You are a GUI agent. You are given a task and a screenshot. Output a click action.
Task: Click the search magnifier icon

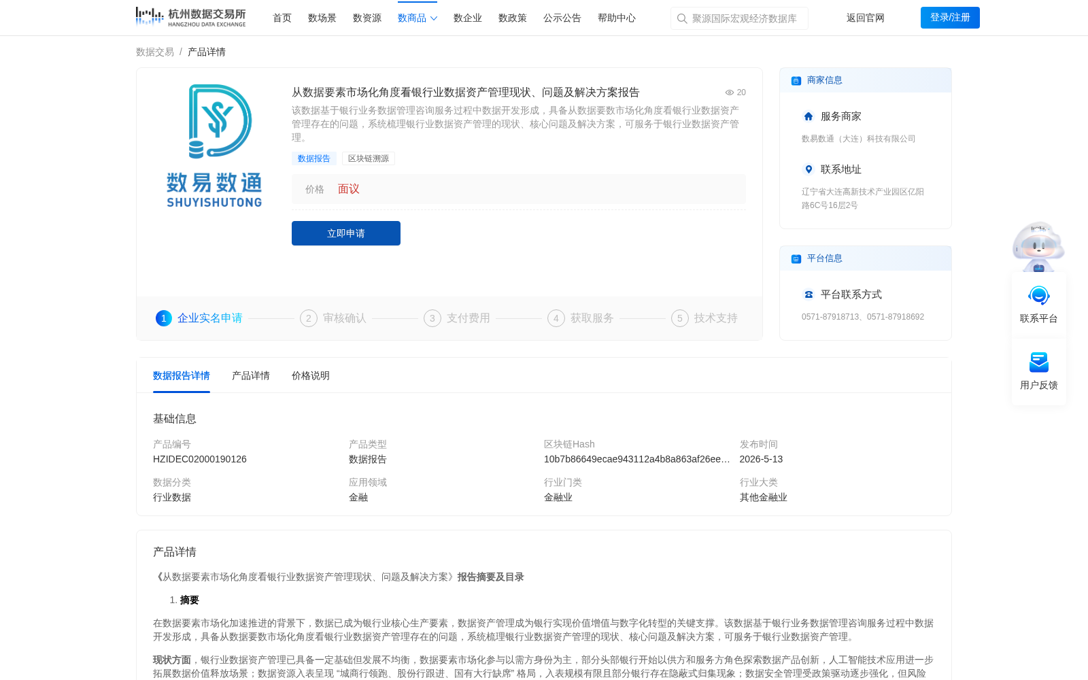(x=682, y=18)
